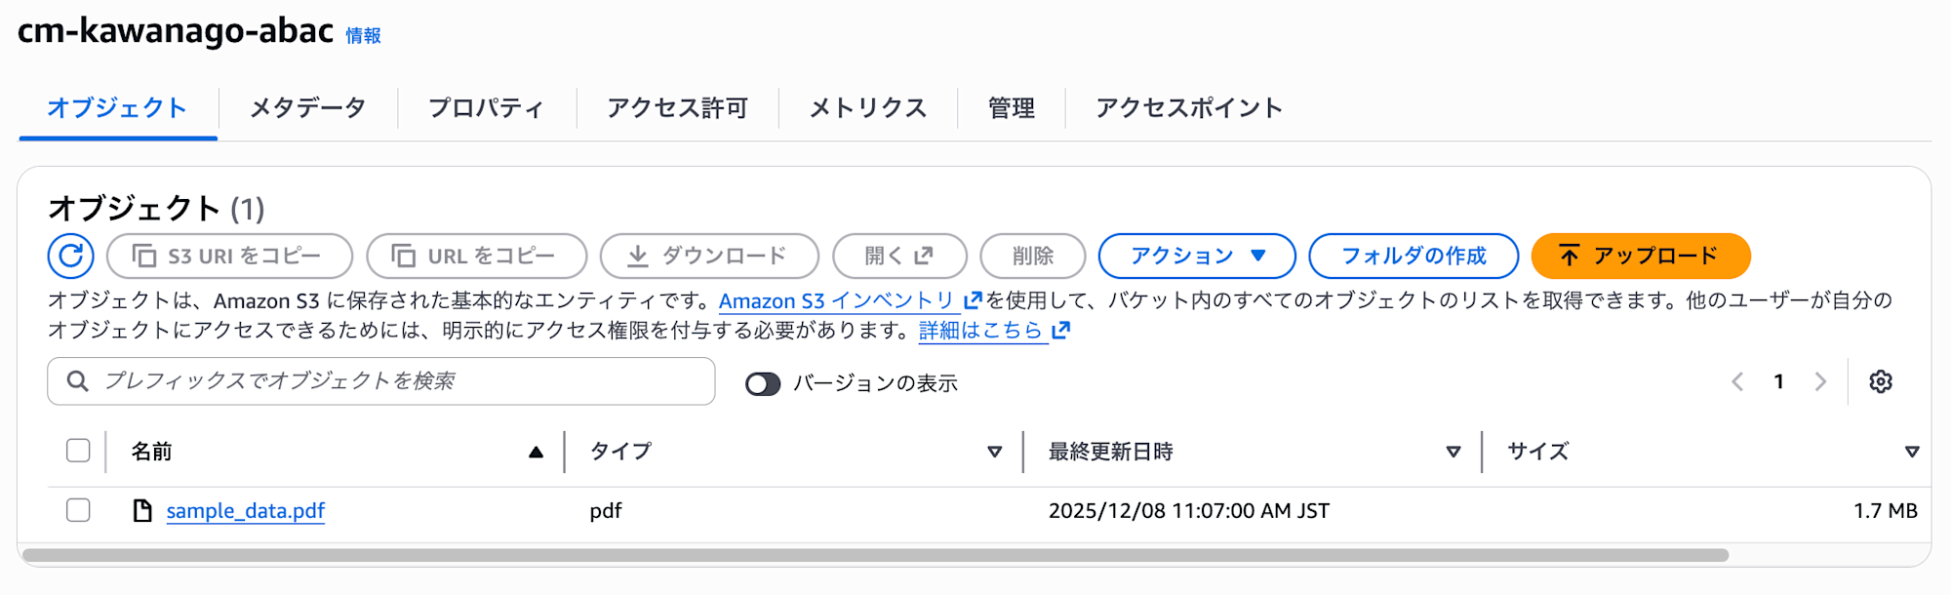The width and height of the screenshot is (1951, 595).
Task: Open the sample_data.pdf object link
Action: (x=246, y=511)
